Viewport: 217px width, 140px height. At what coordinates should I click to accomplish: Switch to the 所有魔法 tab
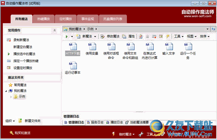21,19
